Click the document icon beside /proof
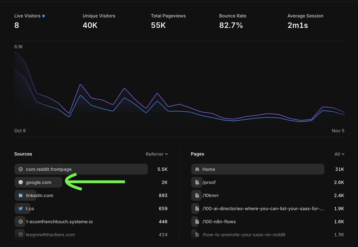This screenshot has width=358, height=247. coord(197,182)
